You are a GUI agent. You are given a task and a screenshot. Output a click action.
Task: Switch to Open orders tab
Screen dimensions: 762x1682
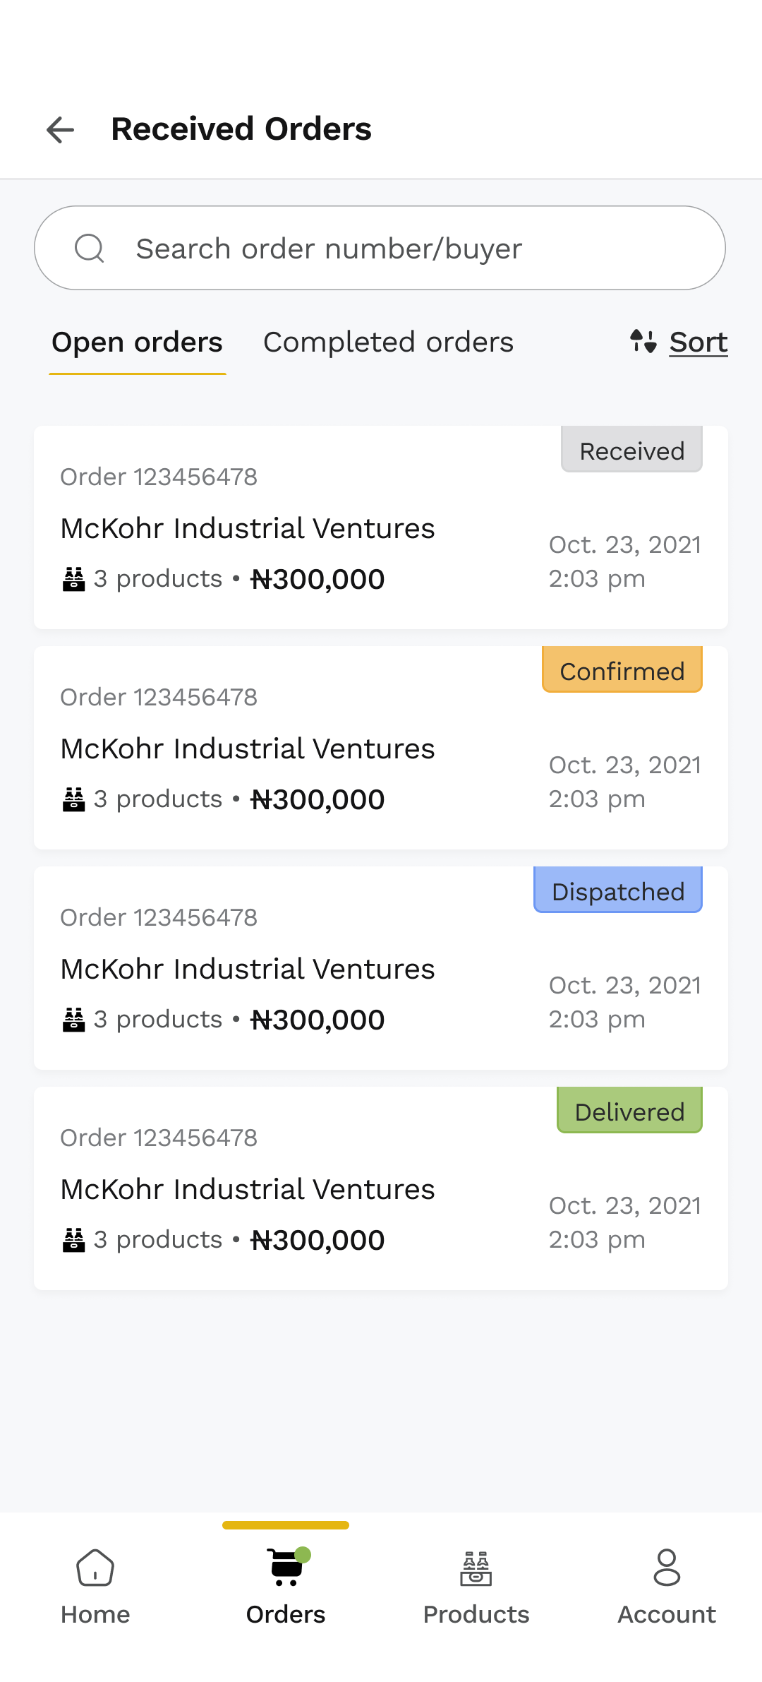pyautogui.click(x=138, y=342)
